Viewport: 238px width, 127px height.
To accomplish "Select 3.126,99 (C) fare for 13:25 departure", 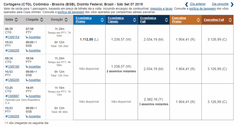I will (217, 102).
